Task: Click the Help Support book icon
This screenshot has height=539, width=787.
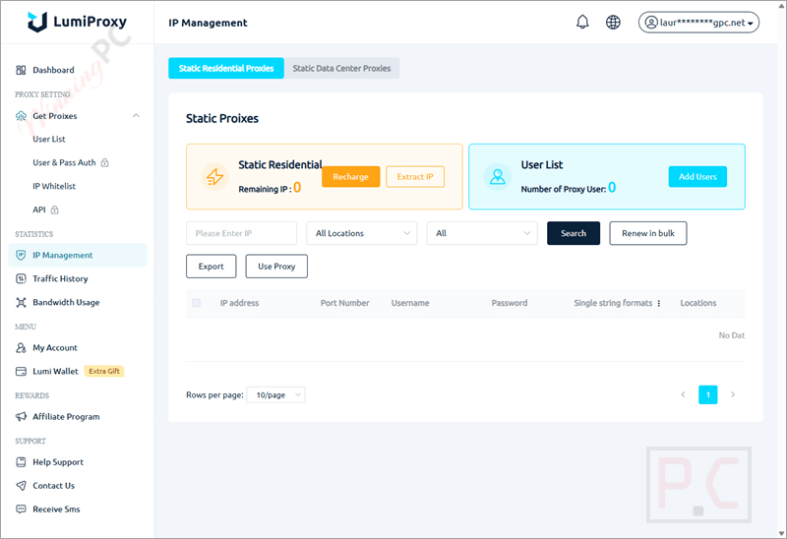Action: [x=21, y=462]
